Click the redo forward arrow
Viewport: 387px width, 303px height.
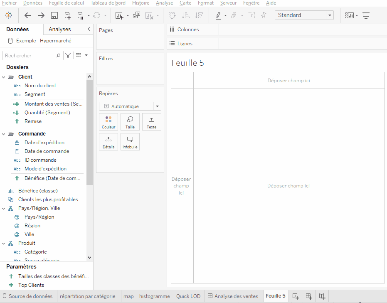41,15
